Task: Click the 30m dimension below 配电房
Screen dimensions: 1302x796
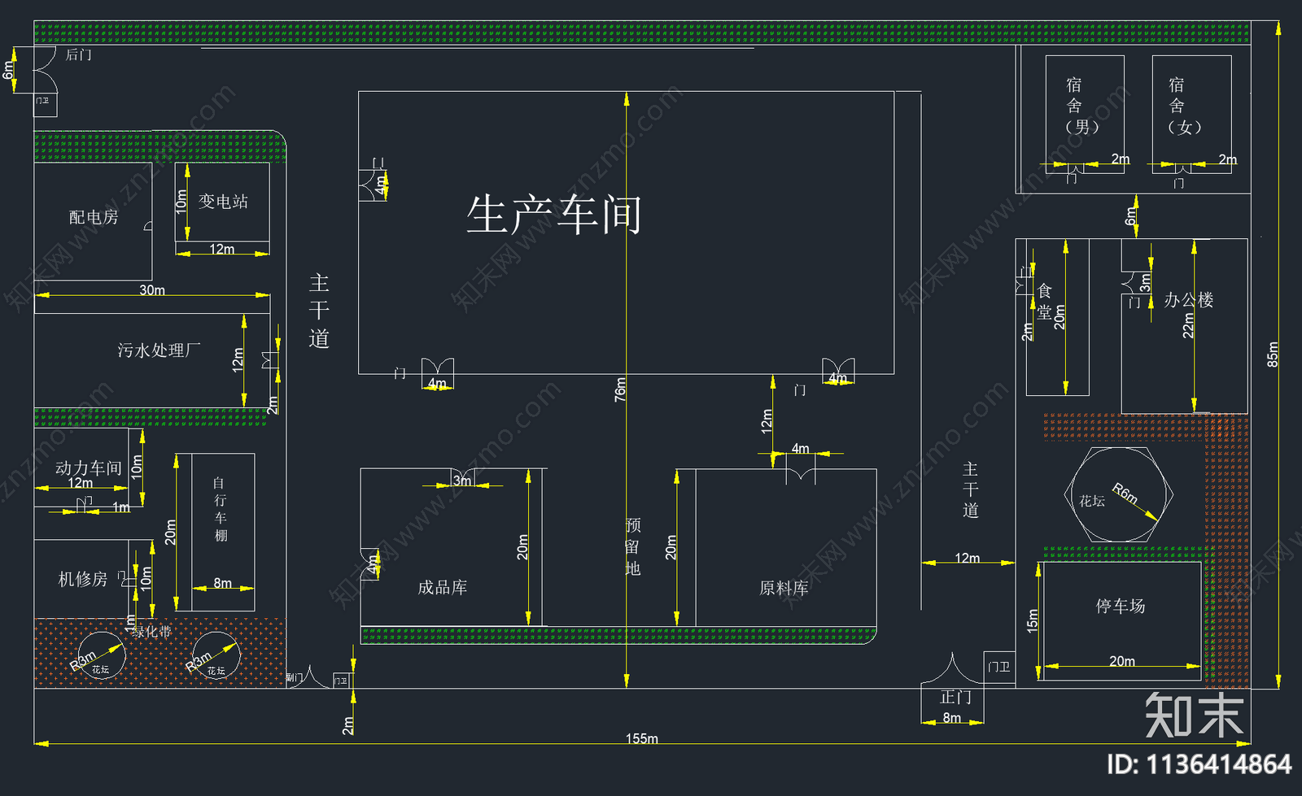Action: 152,290
